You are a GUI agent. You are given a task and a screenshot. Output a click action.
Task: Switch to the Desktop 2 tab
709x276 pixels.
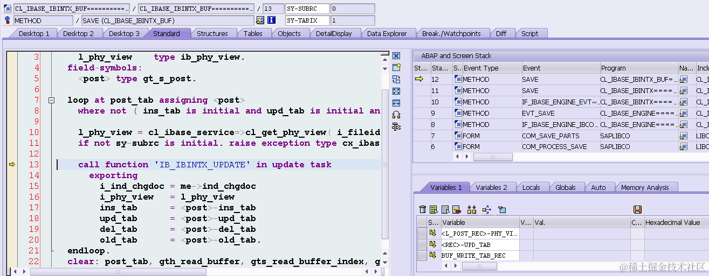pos(78,33)
